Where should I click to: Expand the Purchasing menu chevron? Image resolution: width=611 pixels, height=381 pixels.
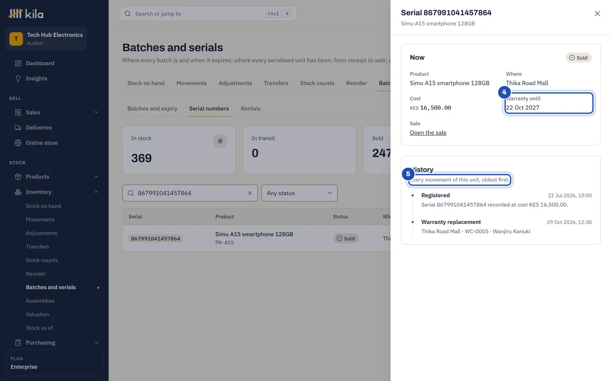96,342
